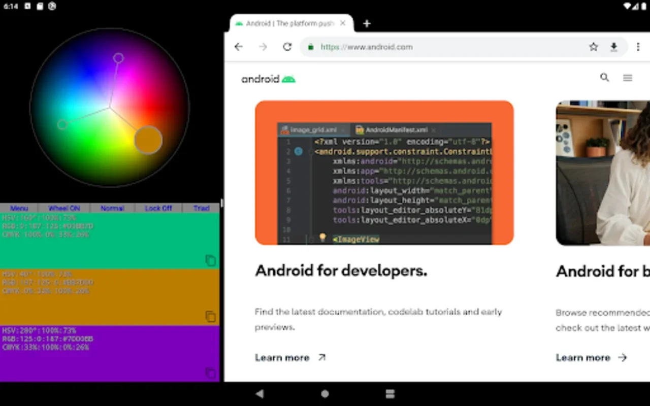This screenshot has height=406, width=650.
Task: Reload the android.com page
Action: click(287, 47)
